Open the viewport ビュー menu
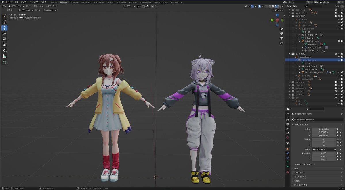This screenshot has width=345, height=190. pos(29,6)
